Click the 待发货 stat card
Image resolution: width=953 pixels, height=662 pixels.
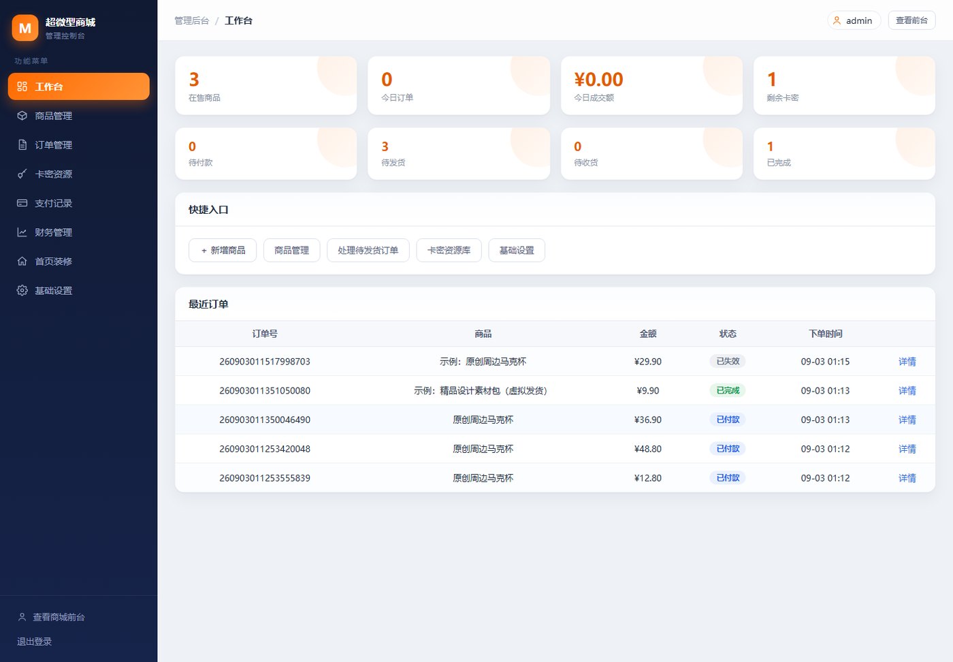[459, 154]
